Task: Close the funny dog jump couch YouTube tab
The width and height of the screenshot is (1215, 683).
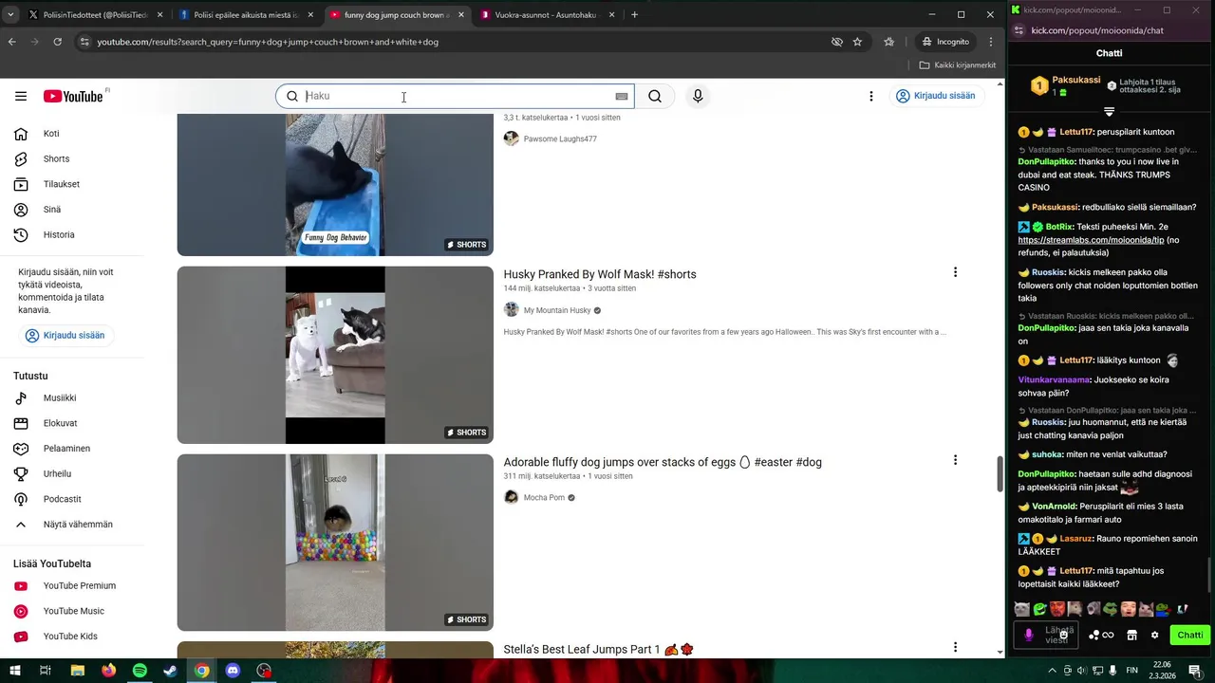Action: pos(461,15)
